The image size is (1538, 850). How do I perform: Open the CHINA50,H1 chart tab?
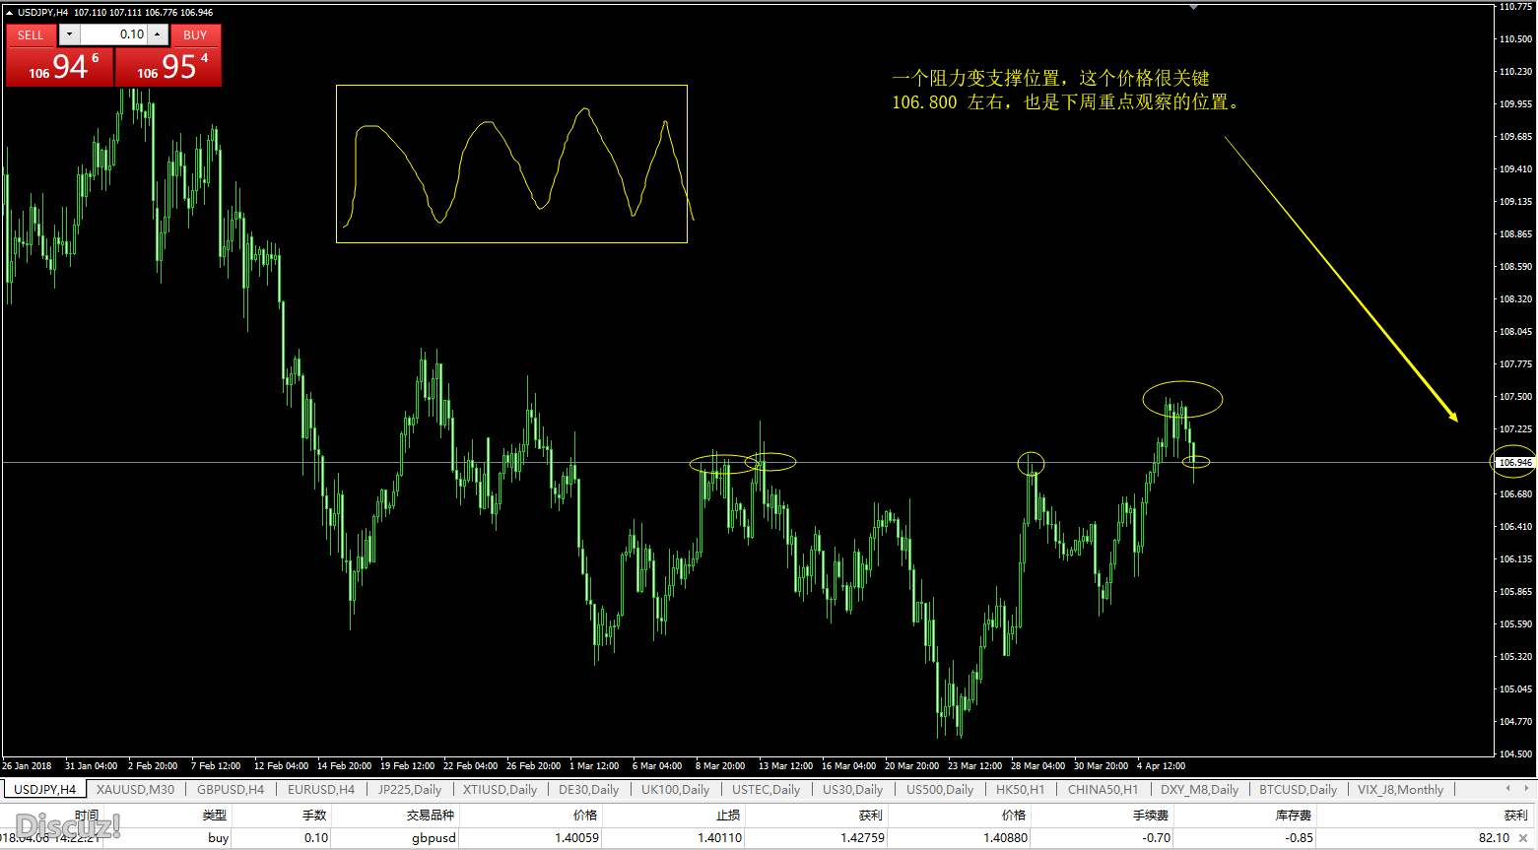point(1103,789)
